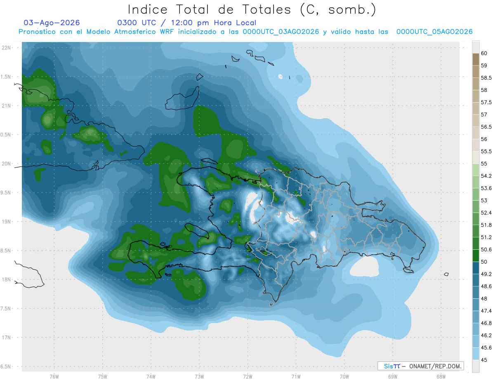Click the title 'Indice Total de Totales (C, somb.)'
The height and width of the screenshot is (382, 495).
click(252, 10)
